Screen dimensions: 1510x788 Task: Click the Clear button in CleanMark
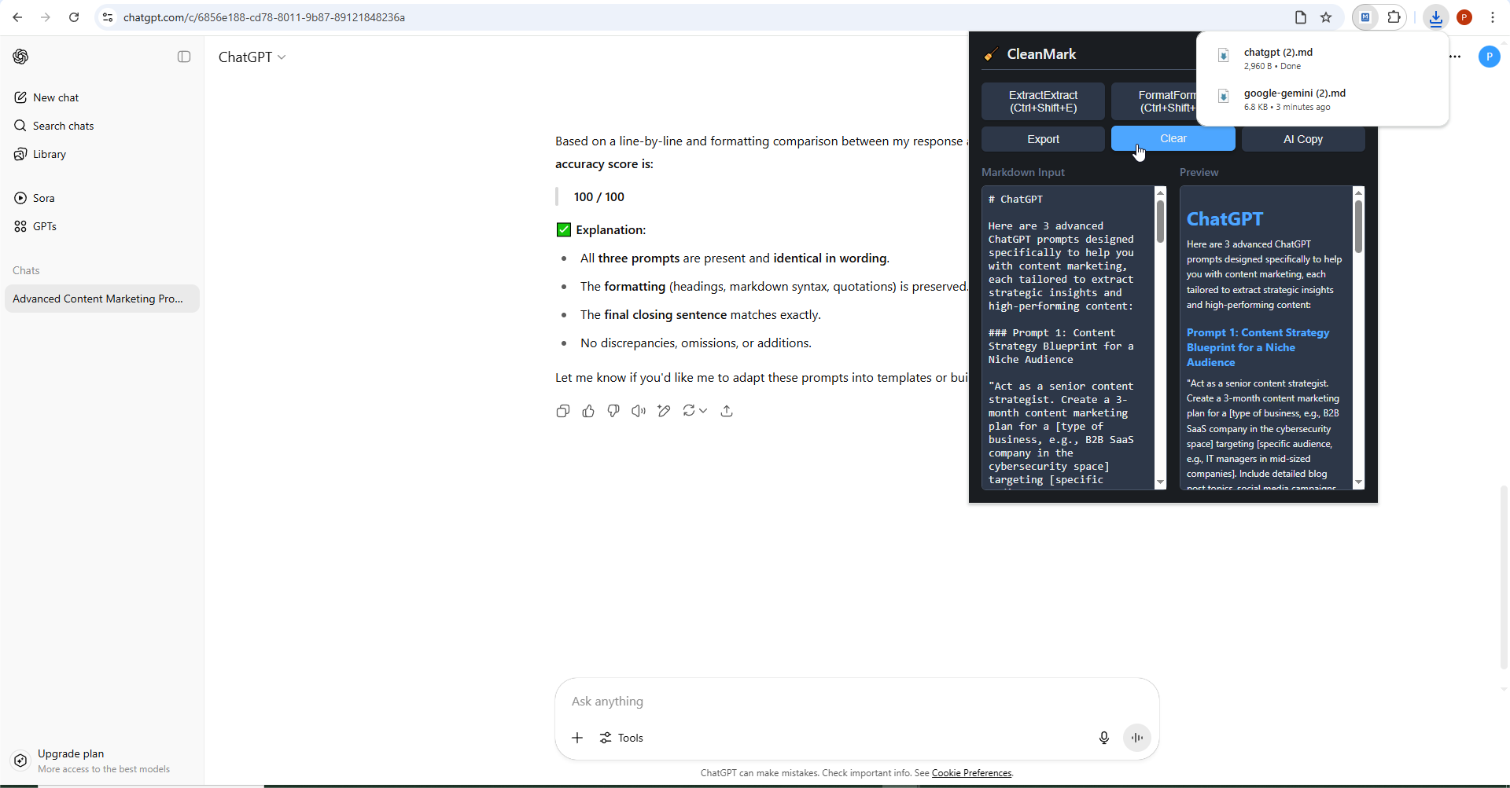coord(1173,138)
